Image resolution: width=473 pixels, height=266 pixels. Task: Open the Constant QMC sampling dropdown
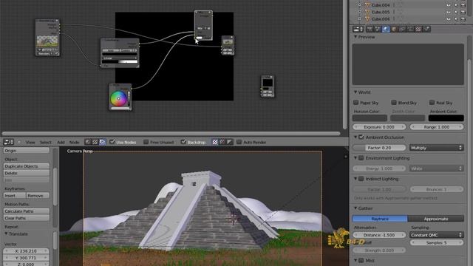[x=437, y=235]
